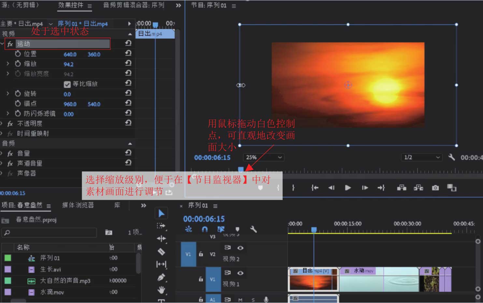Expand the 防闪烁滤镜 parameter

(x=8, y=113)
